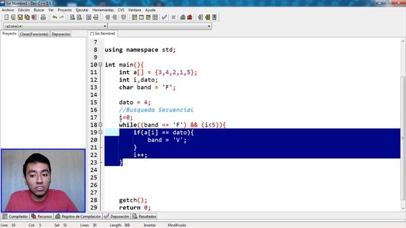
Task: Click the Compile and Run toolbar icon
Action: [148, 17]
